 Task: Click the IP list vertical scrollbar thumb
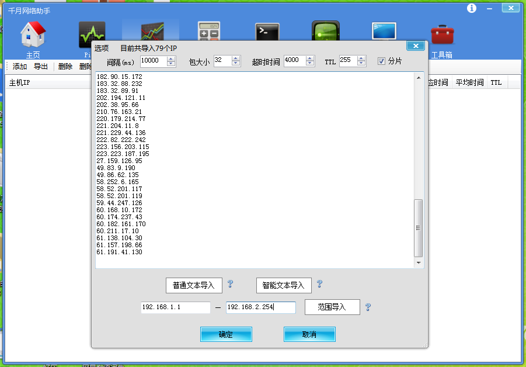417,228
